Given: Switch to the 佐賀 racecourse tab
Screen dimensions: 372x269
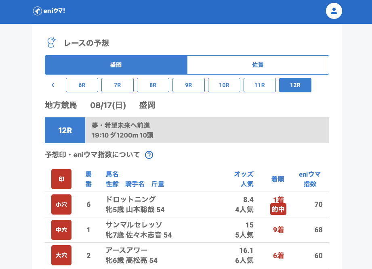Looking at the screenshot, I should [x=258, y=65].
